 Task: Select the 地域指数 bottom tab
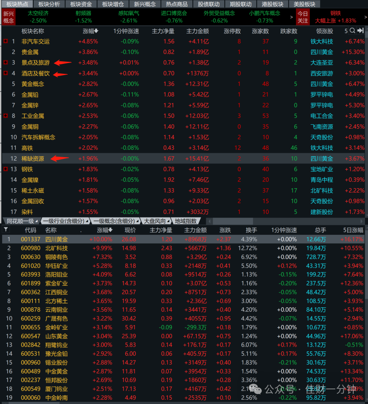(186, 221)
